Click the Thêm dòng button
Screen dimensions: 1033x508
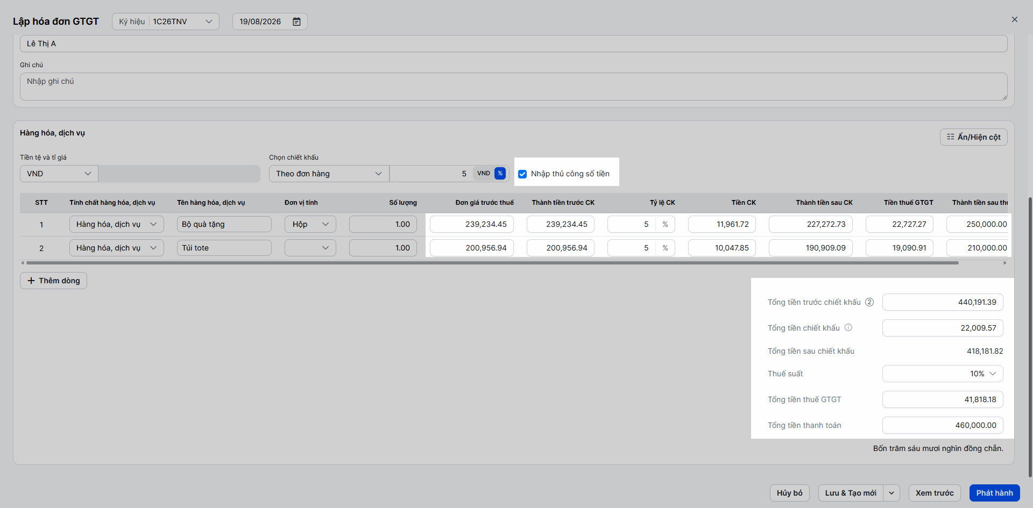point(53,281)
